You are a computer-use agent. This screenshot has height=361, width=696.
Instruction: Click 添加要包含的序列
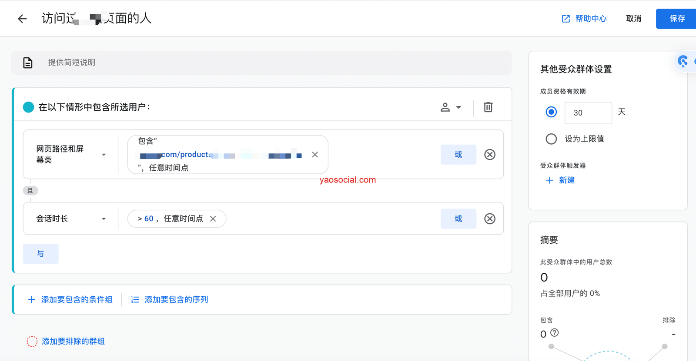(x=170, y=300)
